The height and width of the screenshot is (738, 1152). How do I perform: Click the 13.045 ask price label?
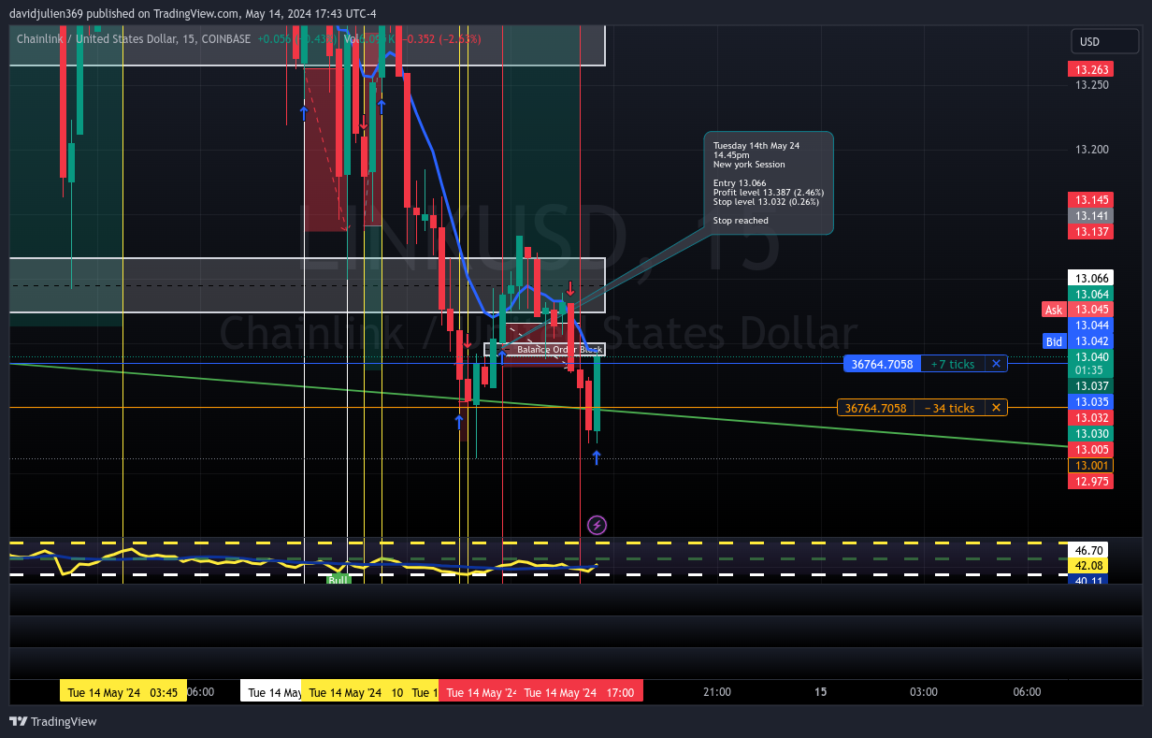pos(1090,310)
